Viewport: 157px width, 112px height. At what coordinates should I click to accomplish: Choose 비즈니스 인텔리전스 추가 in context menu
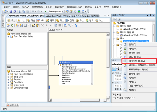coord(140,65)
